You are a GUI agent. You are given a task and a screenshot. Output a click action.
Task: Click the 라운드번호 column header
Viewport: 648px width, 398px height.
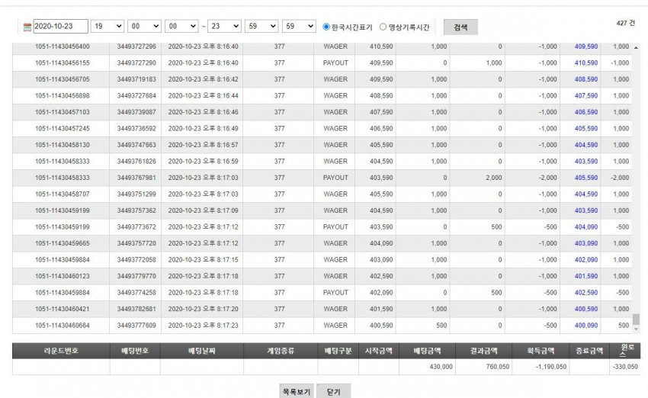coord(61,351)
